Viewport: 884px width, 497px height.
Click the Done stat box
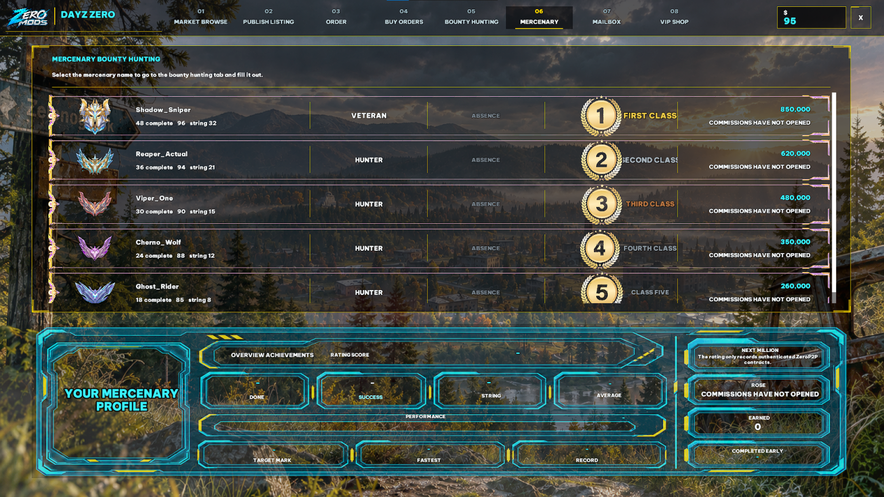click(256, 391)
